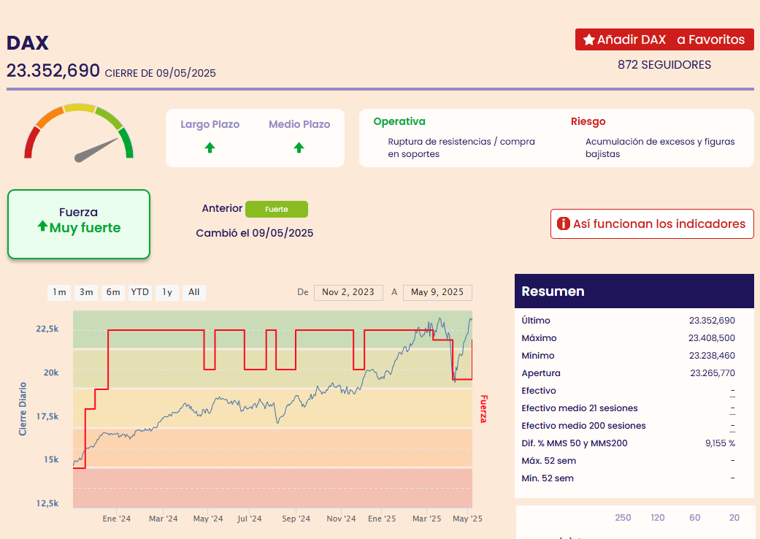Open Así funcionan los indicadores
760x539 pixels.
click(652, 223)
